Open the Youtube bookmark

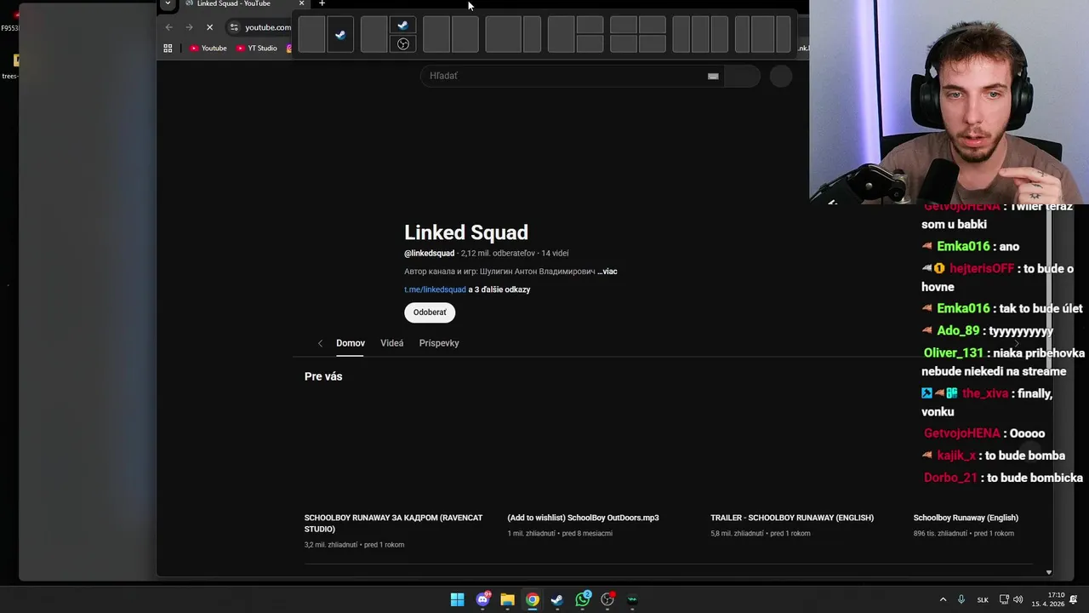(208, 48)
